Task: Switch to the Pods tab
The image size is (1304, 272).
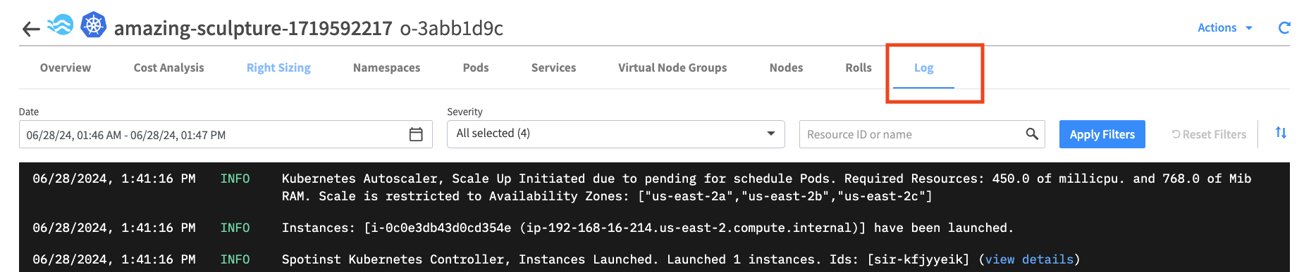Action: click(x=476, y=67)
